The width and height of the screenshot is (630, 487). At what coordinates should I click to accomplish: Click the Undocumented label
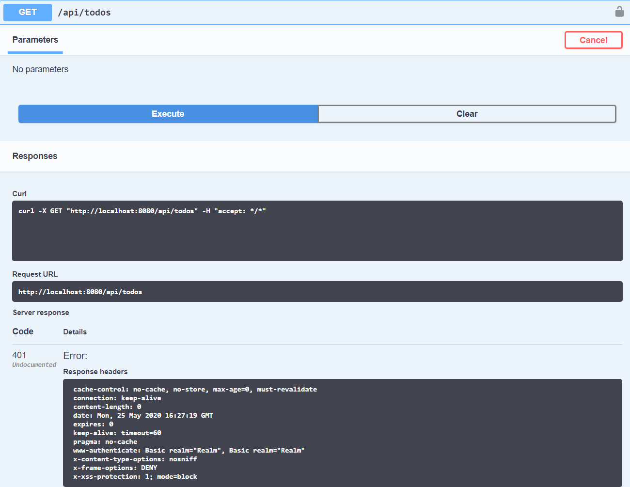point(34,365)
